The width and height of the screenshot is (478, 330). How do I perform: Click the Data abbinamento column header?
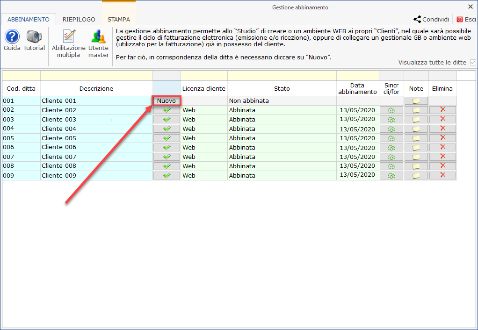358,89
